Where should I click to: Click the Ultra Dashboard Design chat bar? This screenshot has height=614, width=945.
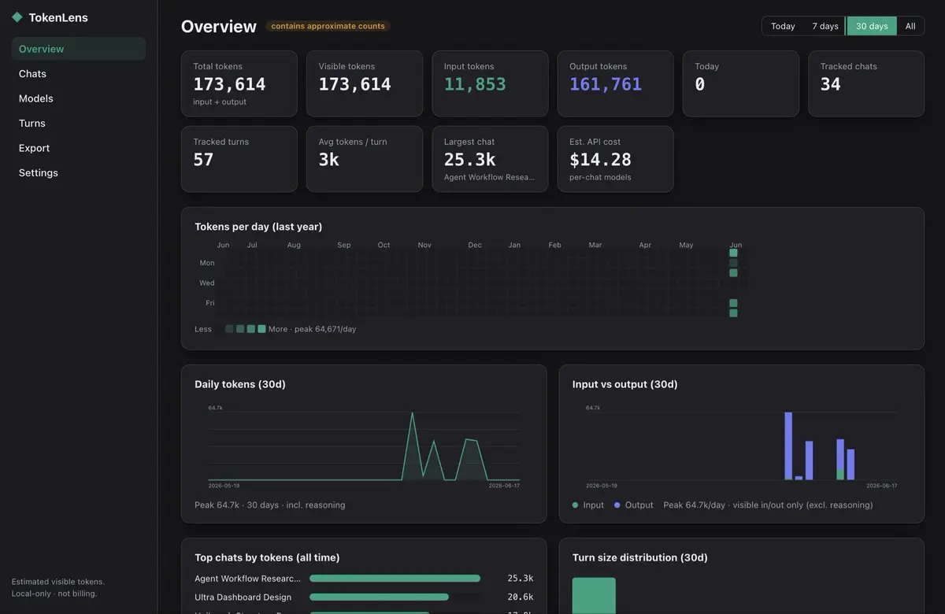(379, 597)
